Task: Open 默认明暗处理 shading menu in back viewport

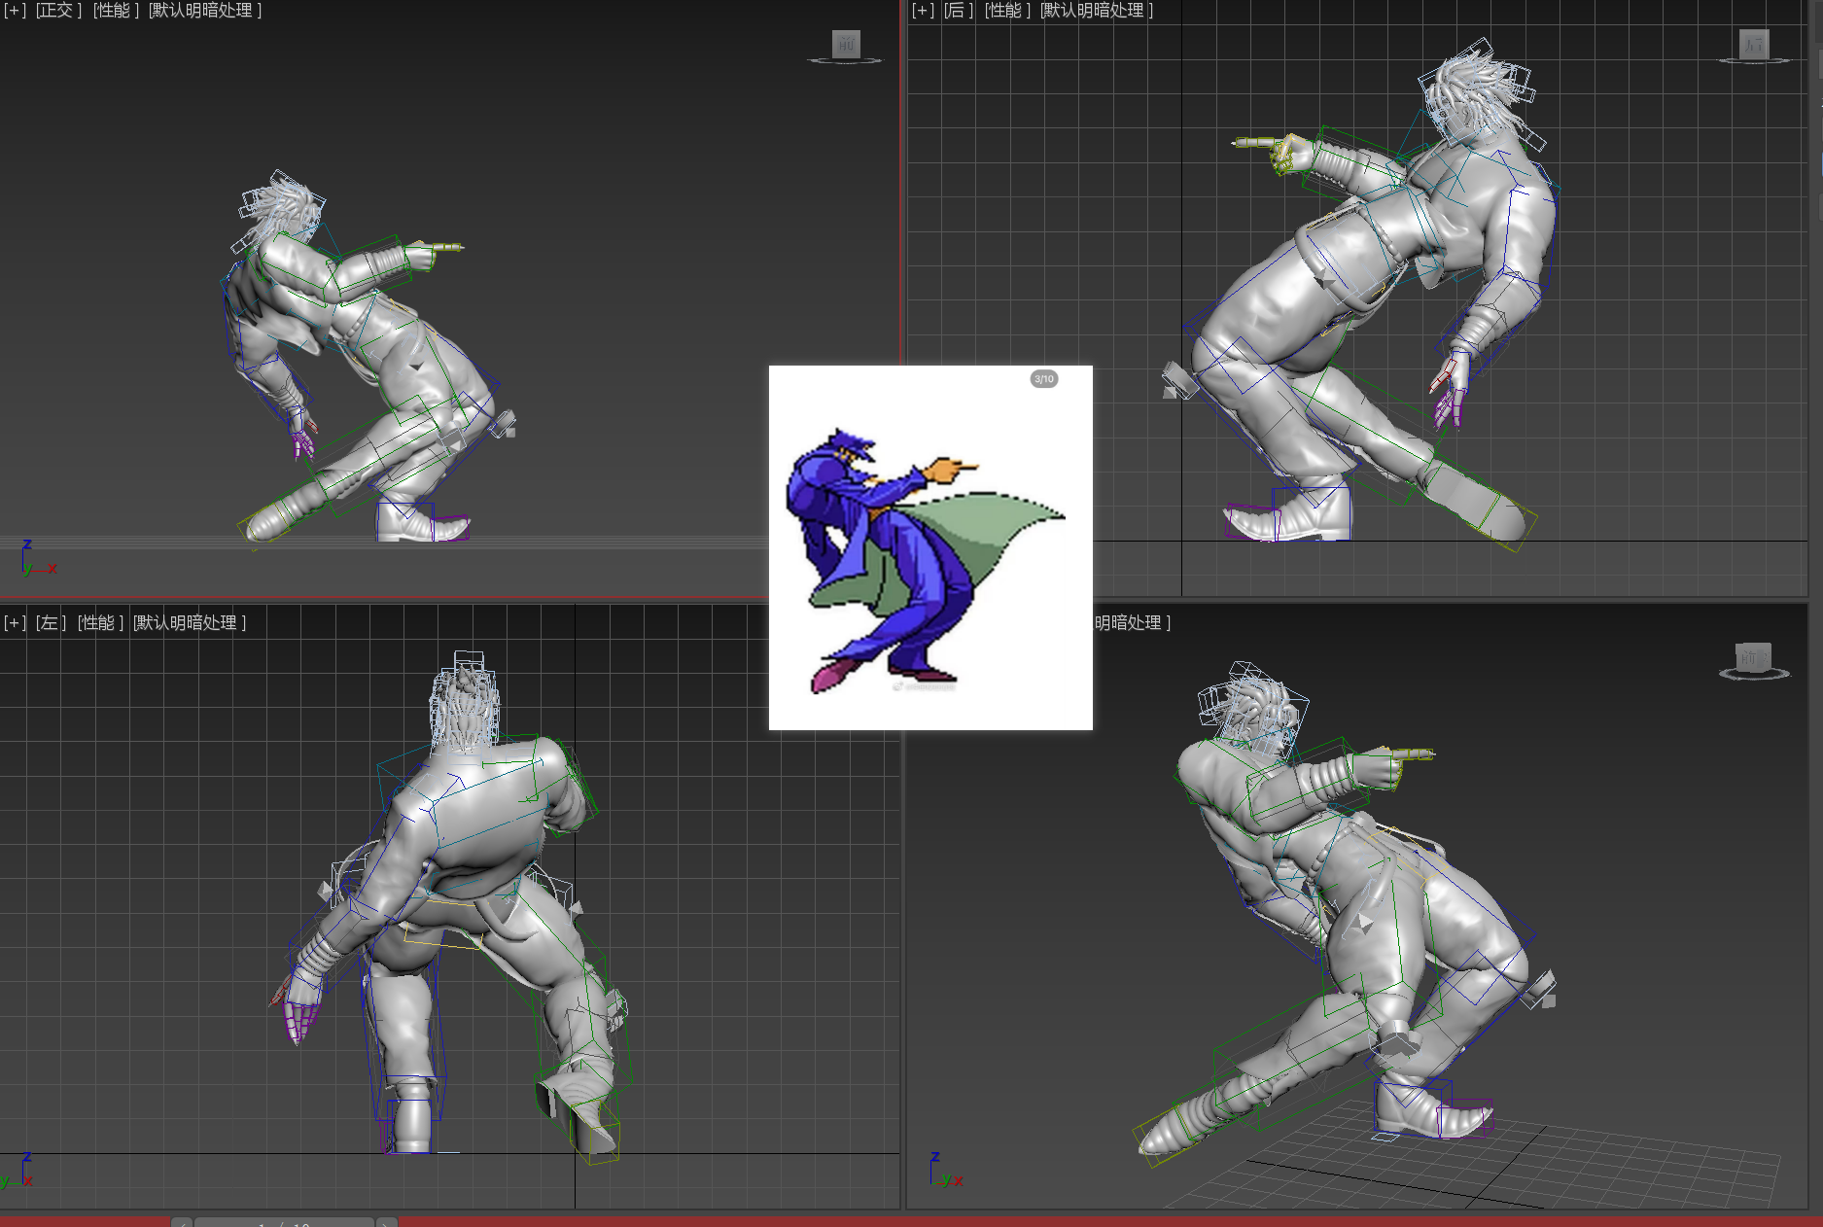Action: tap(1097, 11)
